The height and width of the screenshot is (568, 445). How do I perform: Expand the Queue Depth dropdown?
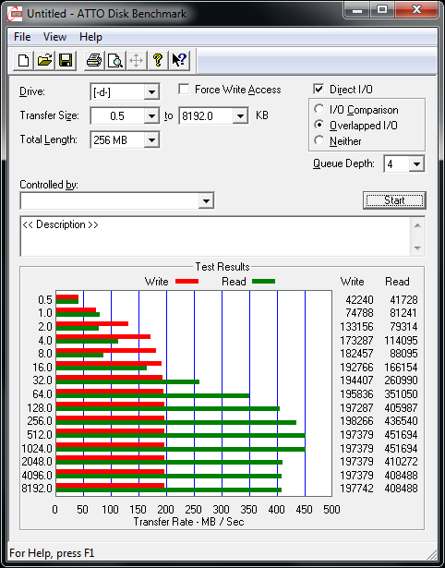[x=416, y=164]
